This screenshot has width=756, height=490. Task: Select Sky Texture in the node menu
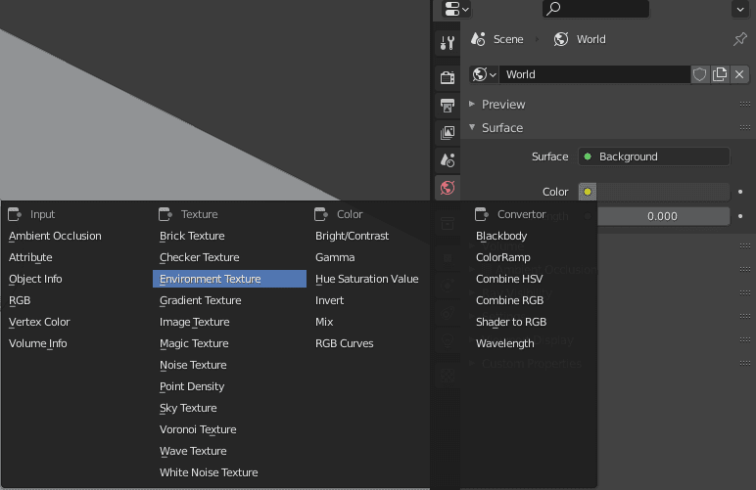[x=188, y=408]
